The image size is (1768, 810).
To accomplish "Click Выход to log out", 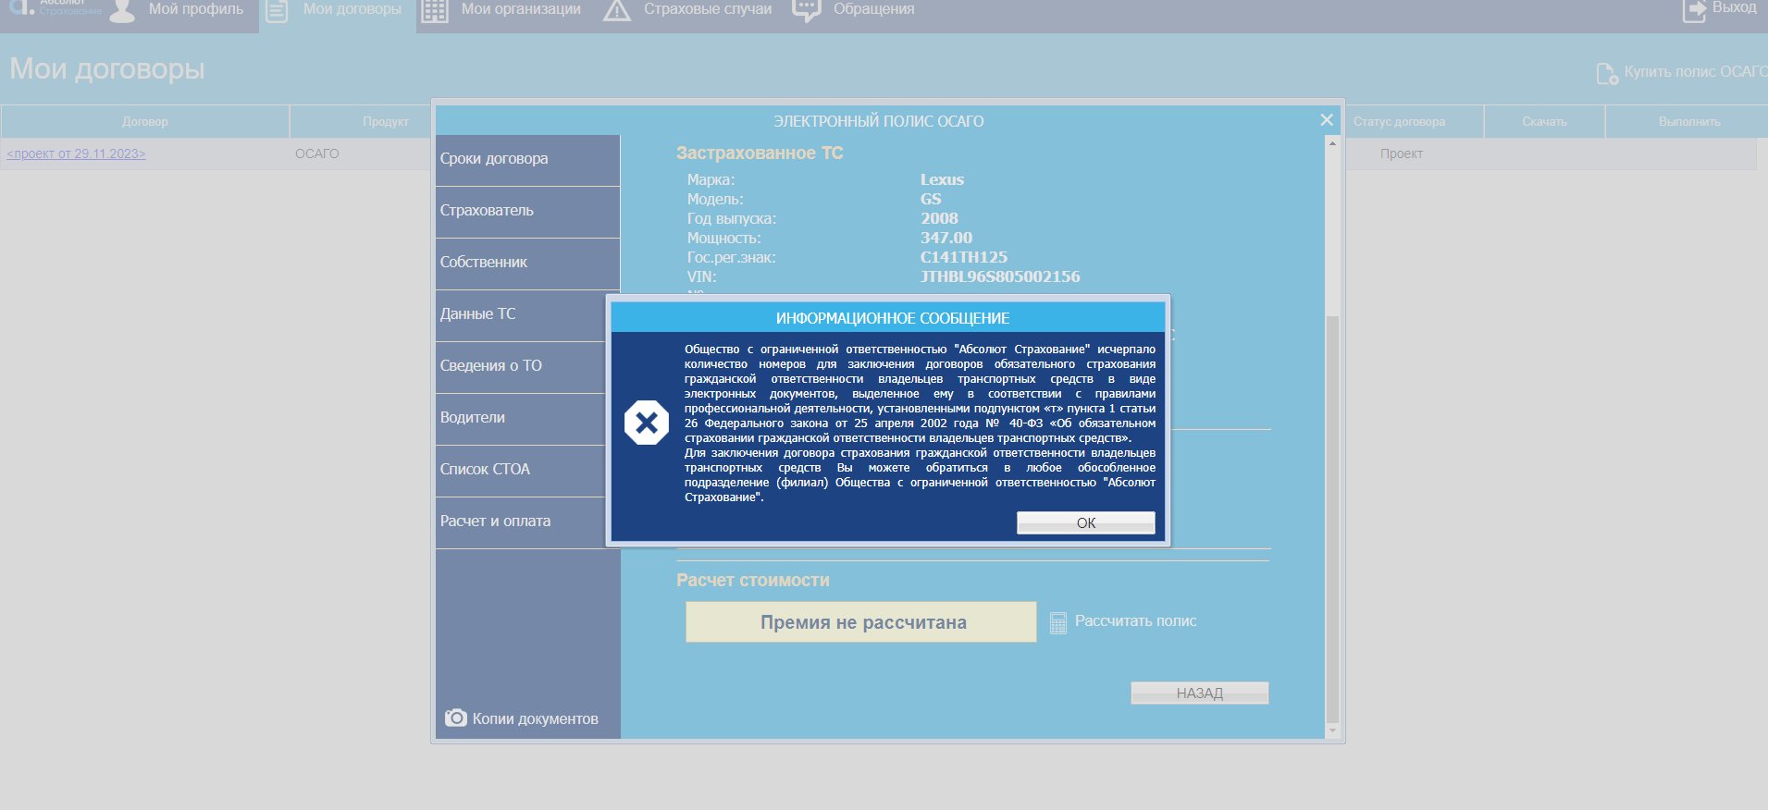I will [x=1734, y=7].
